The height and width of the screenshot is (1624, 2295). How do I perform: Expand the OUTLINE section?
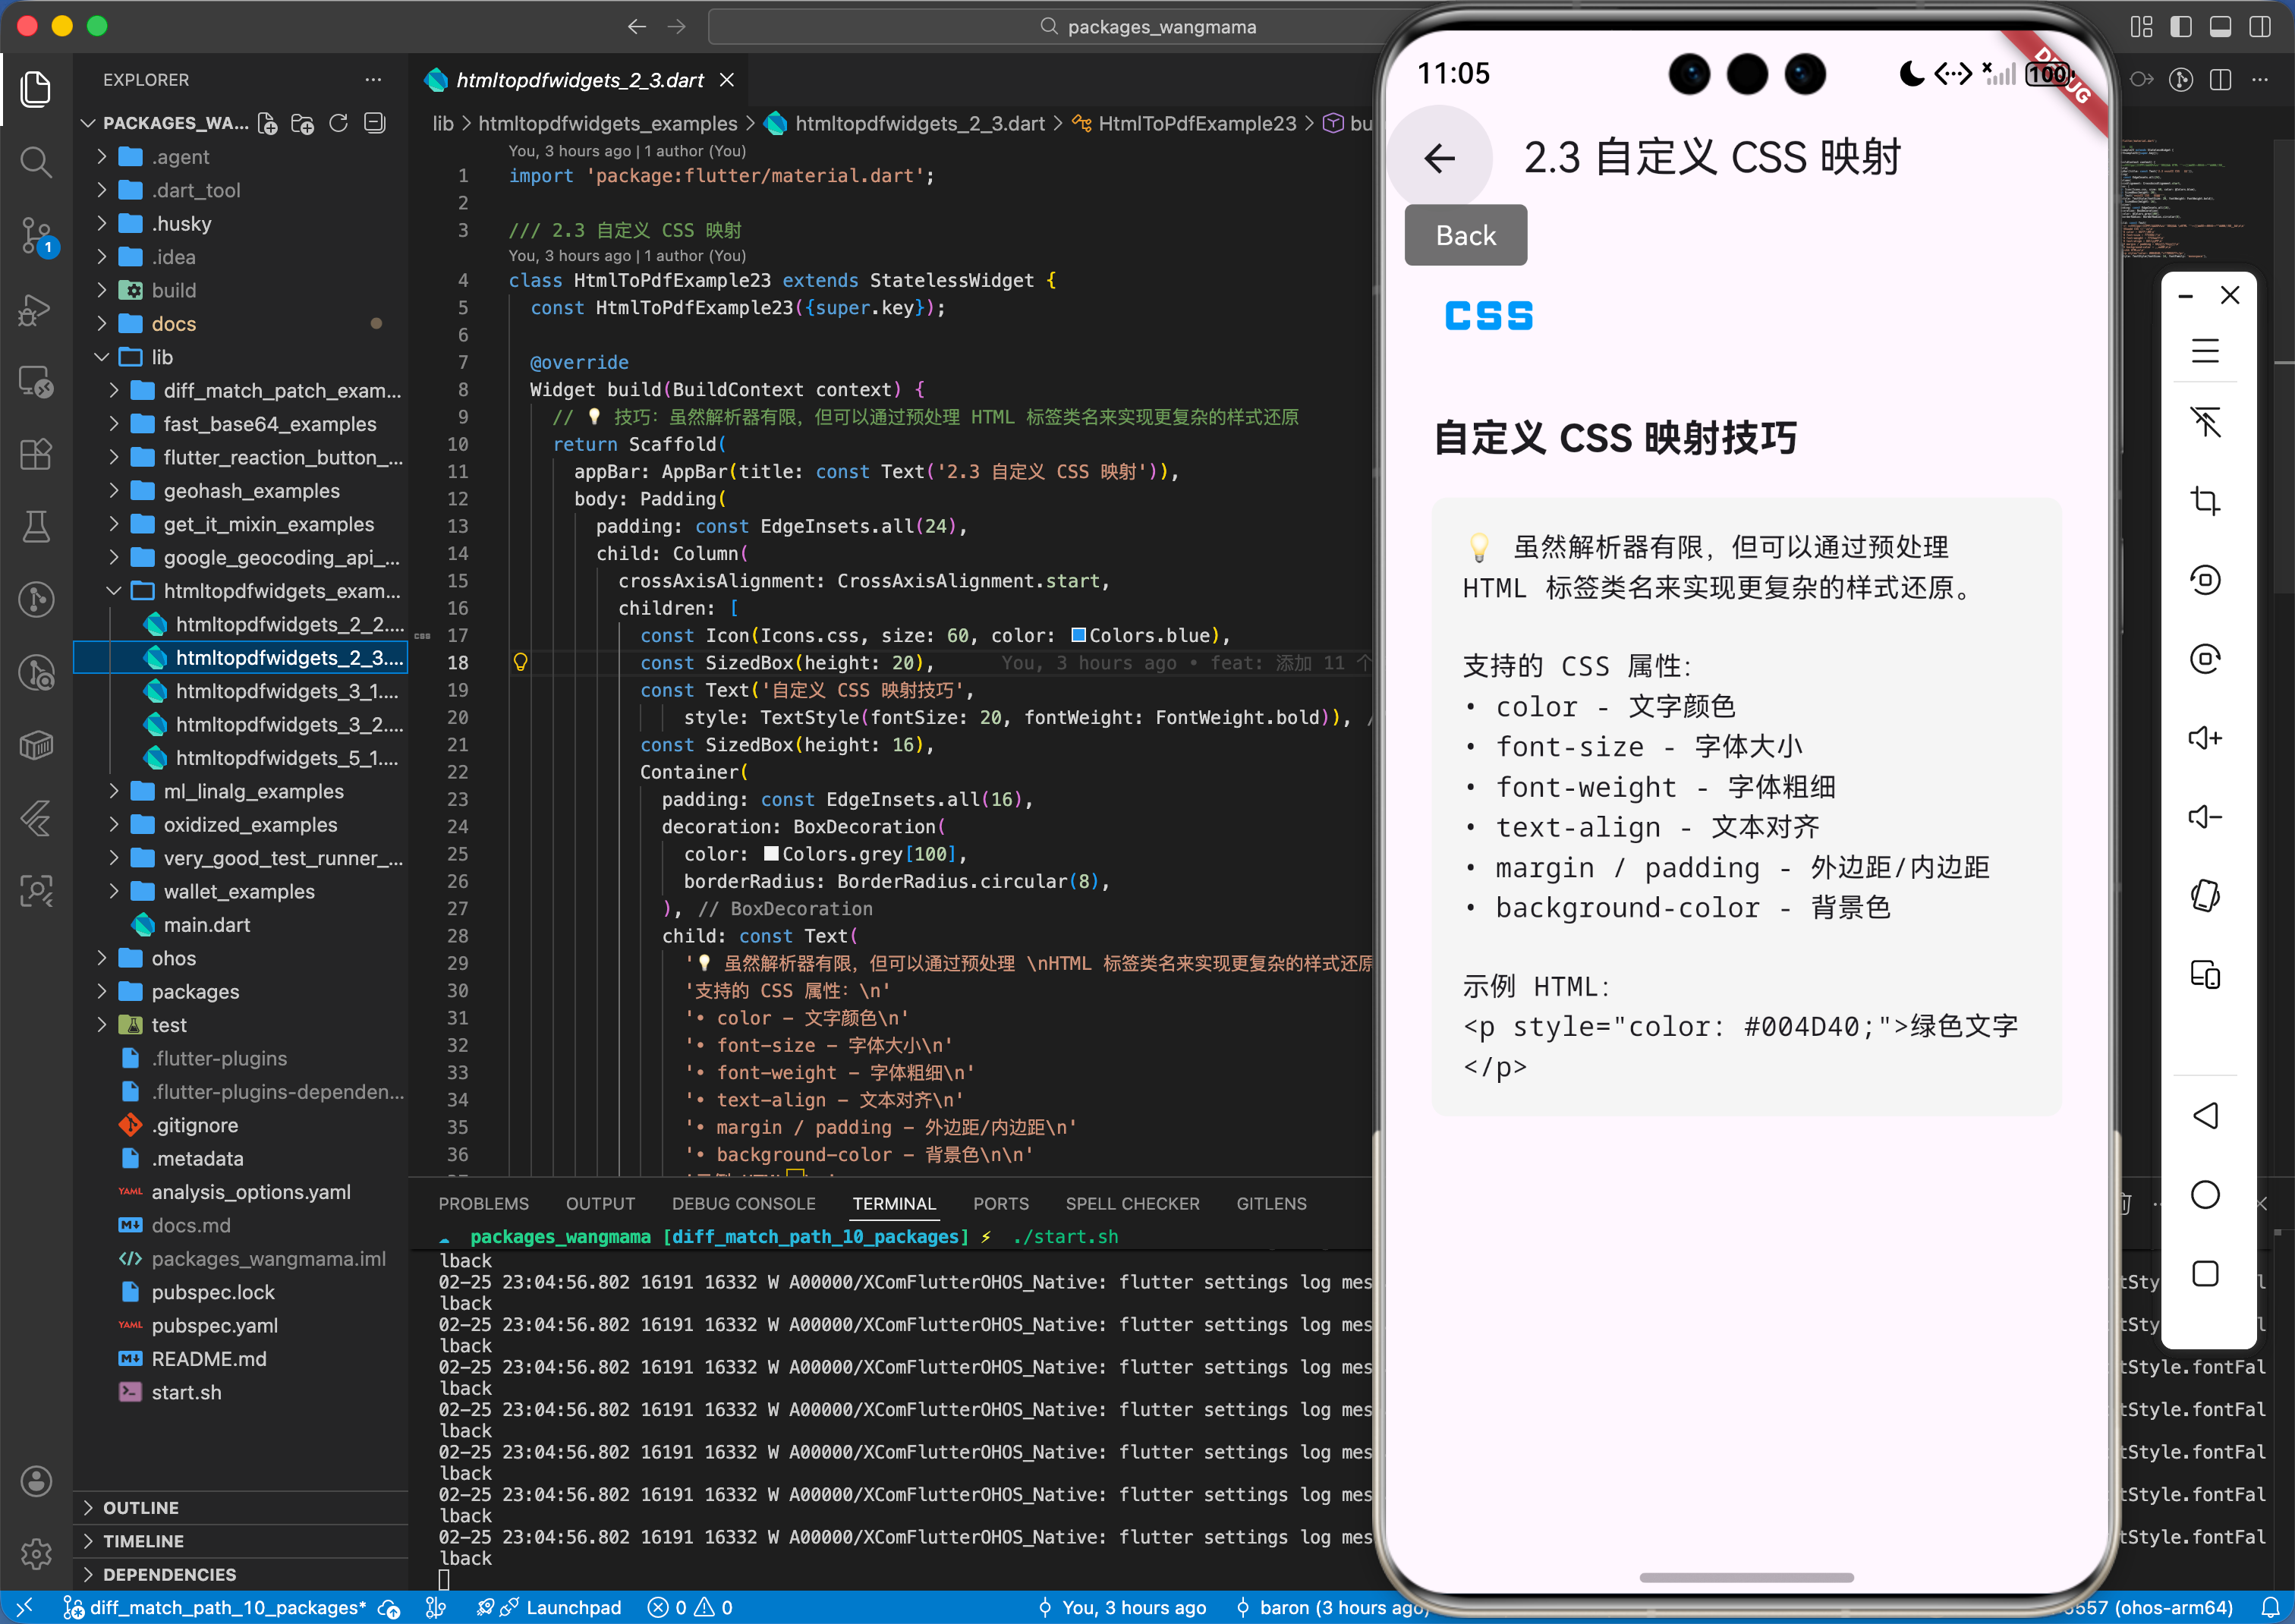click(141, 1507)
